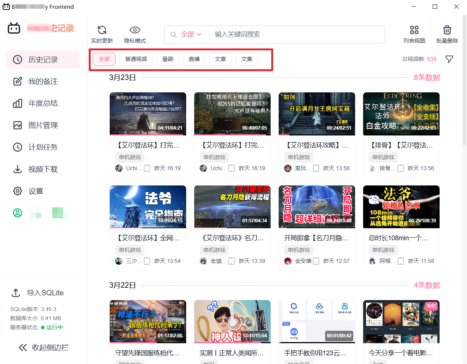The image size is (467, 364).
Task: Select the 番剧 category tab
Action: (168, 59)
